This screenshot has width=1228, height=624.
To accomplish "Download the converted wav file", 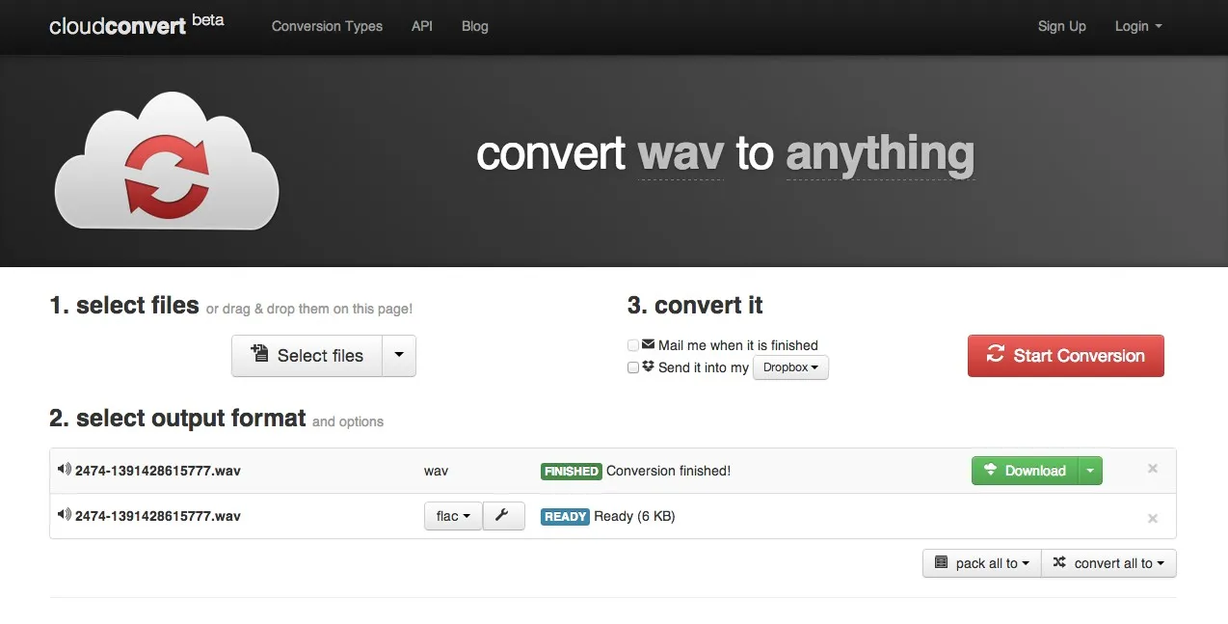I will click(1025, 471).
